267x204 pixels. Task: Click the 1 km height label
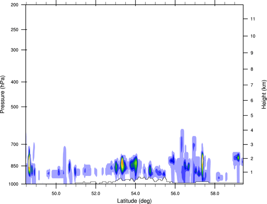coord(252,172)
